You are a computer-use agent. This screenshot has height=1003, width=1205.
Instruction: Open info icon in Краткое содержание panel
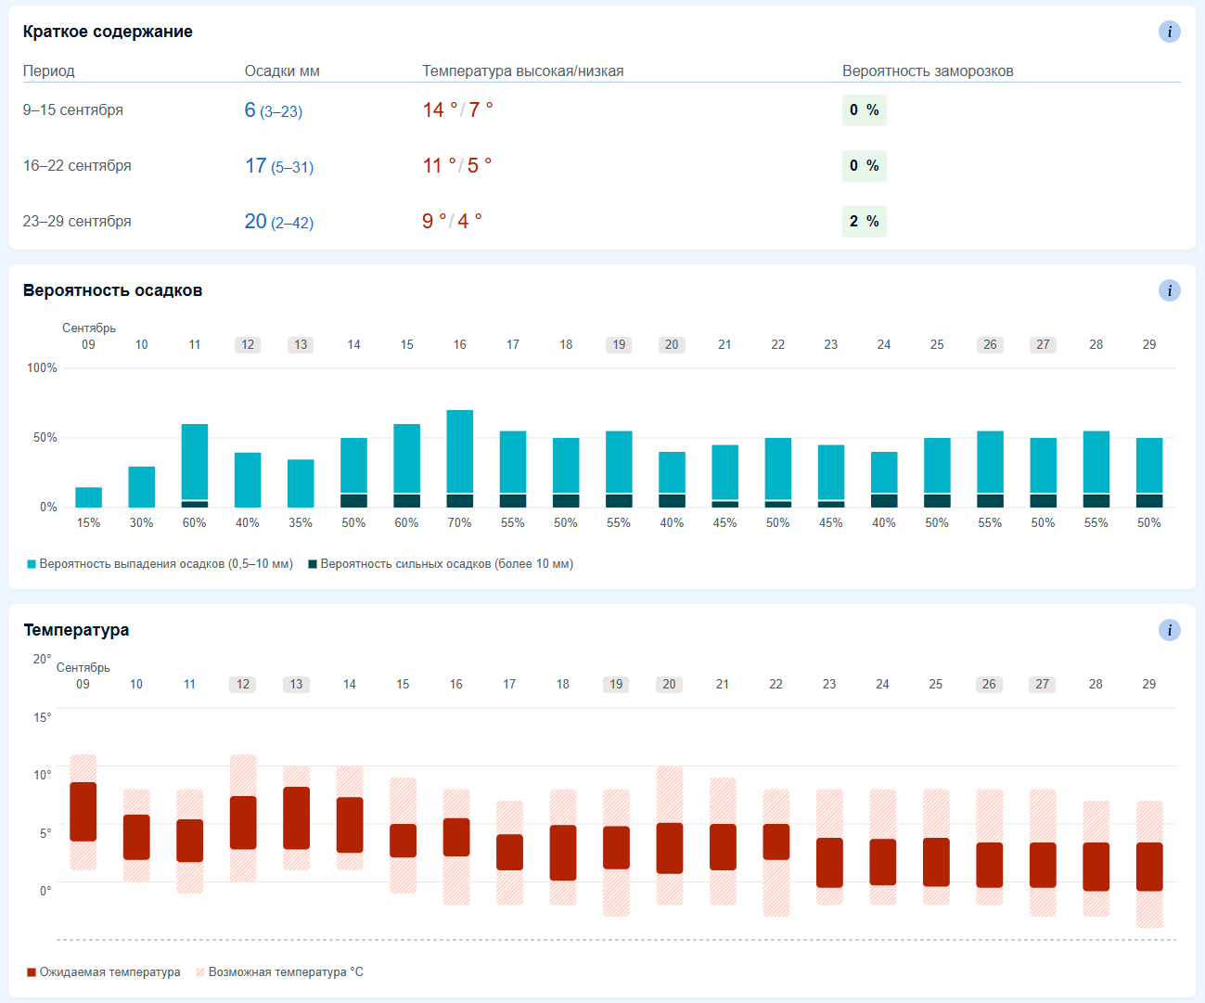1169,32
